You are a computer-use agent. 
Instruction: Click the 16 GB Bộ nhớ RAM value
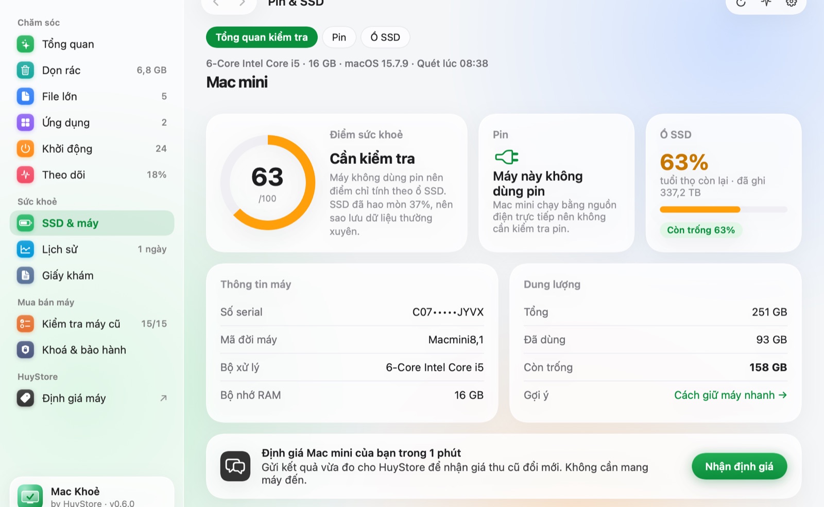pos(469,395)
